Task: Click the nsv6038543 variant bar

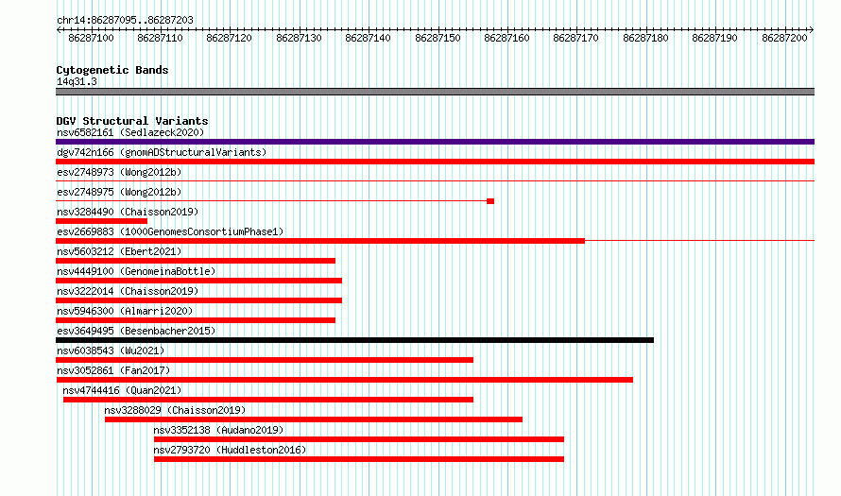Action: coord(265,360)
